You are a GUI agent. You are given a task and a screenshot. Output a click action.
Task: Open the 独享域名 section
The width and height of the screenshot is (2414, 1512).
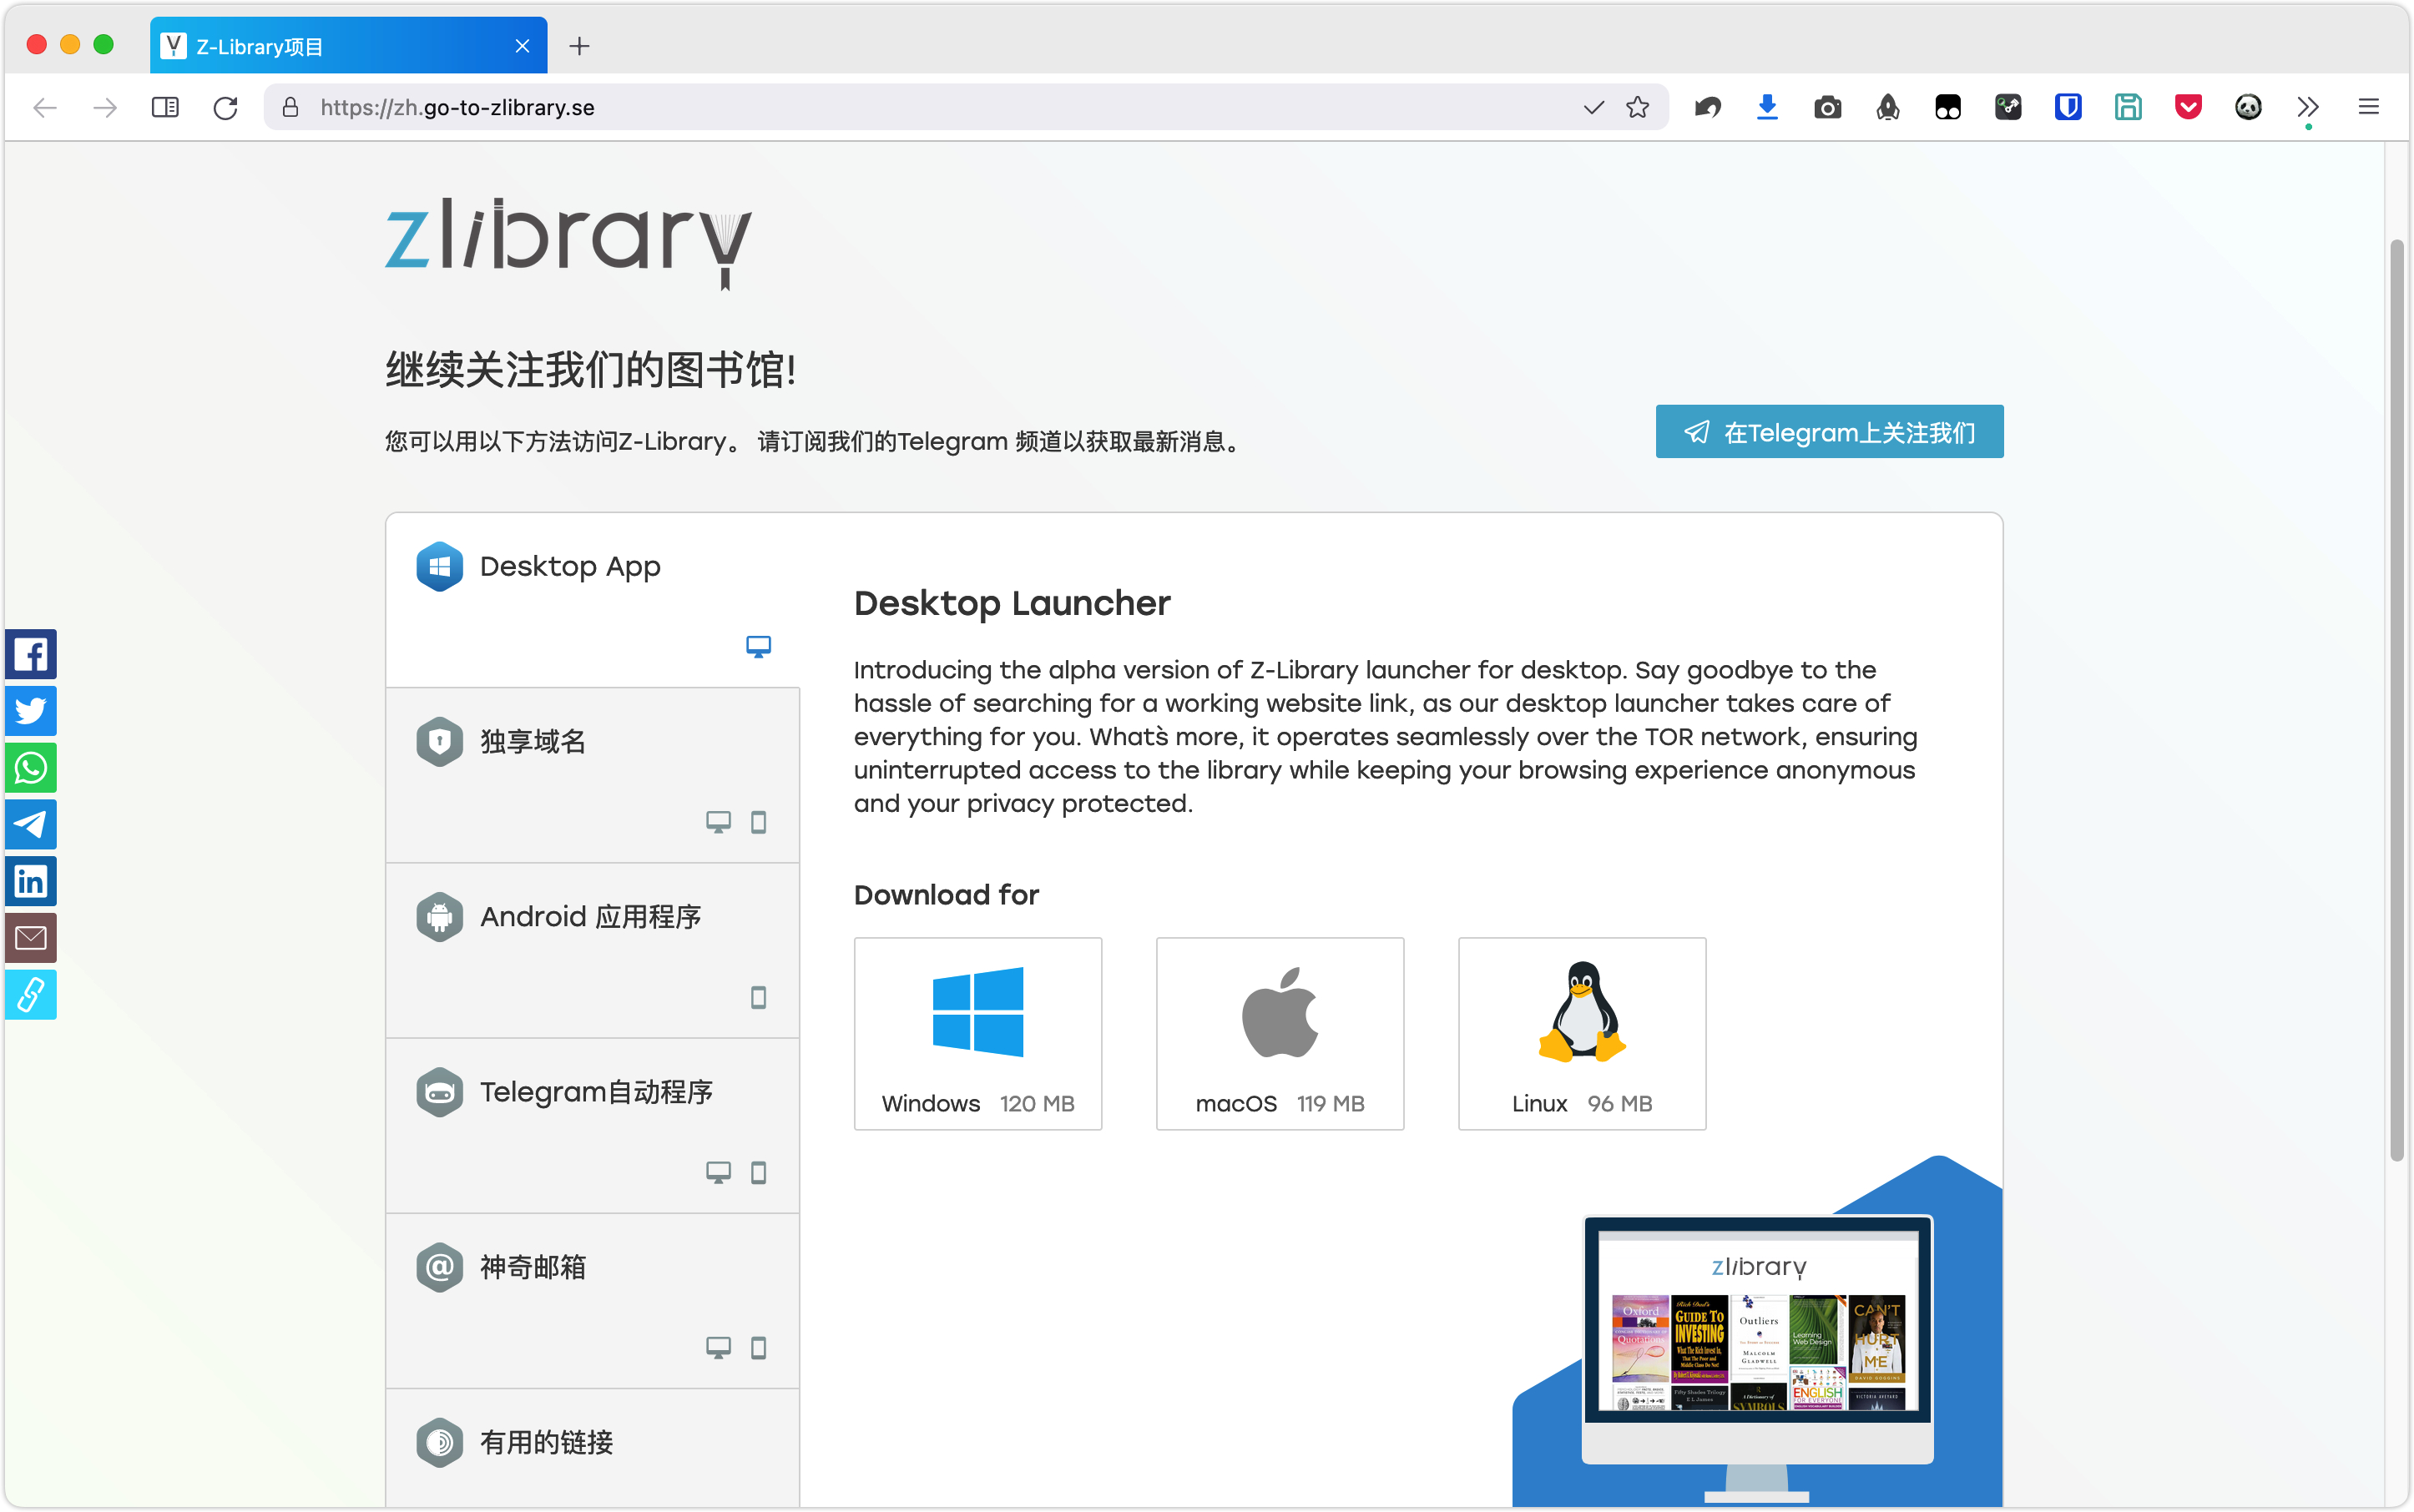(593, 741)
